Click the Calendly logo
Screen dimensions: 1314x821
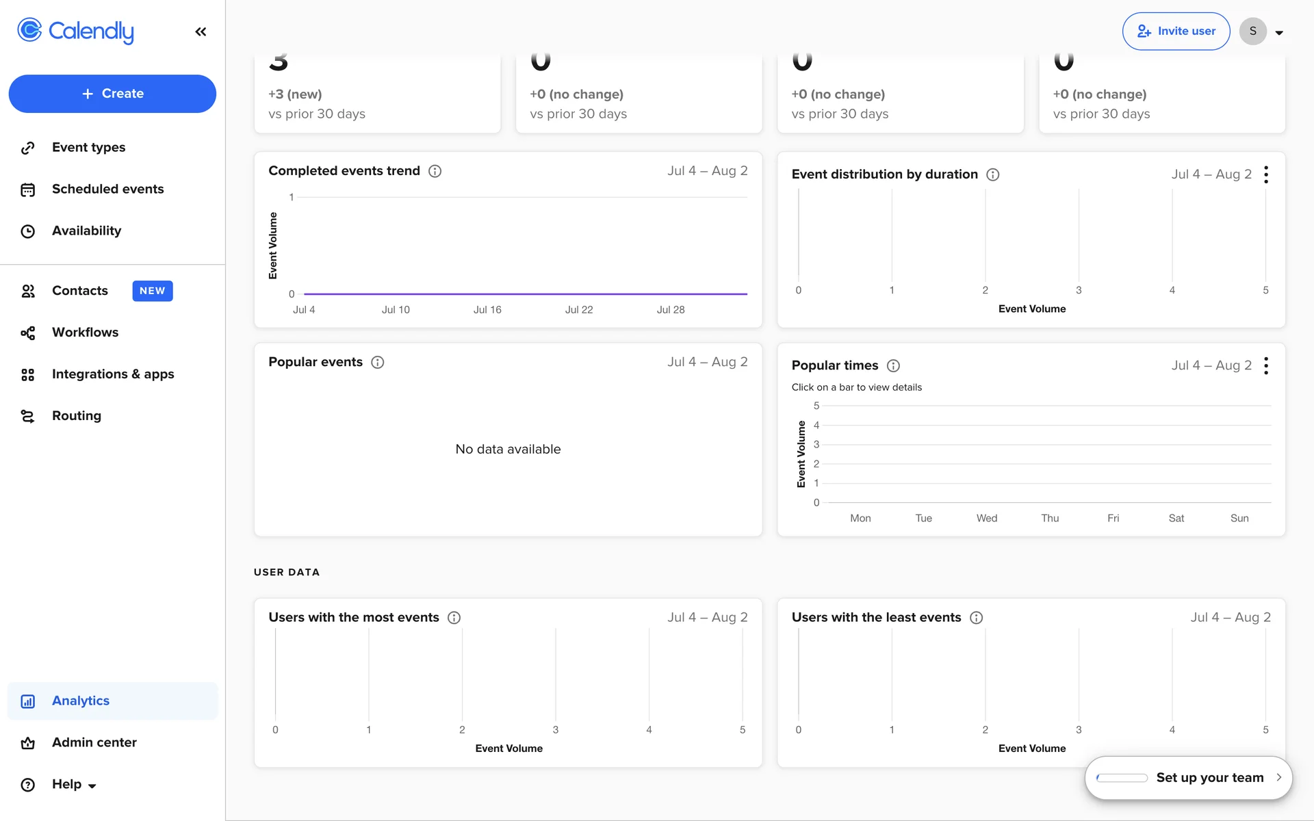point(76,31)
